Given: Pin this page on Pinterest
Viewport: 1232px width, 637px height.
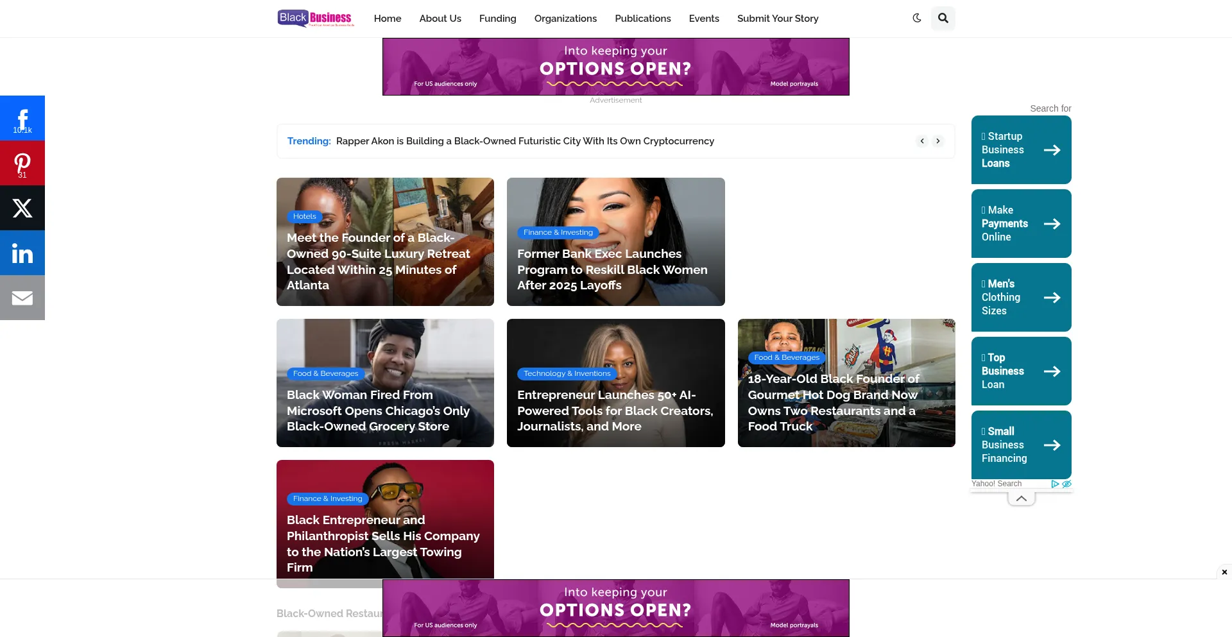Looking at the screenshot, I should tap(22, 163).
